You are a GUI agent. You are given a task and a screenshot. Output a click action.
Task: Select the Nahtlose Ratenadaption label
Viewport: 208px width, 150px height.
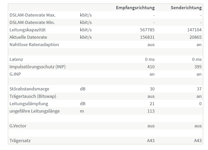click(34, 45)
